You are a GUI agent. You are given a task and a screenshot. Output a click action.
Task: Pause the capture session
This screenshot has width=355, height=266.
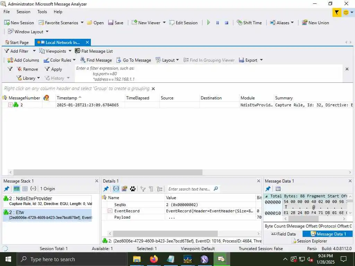pos(218,23)
